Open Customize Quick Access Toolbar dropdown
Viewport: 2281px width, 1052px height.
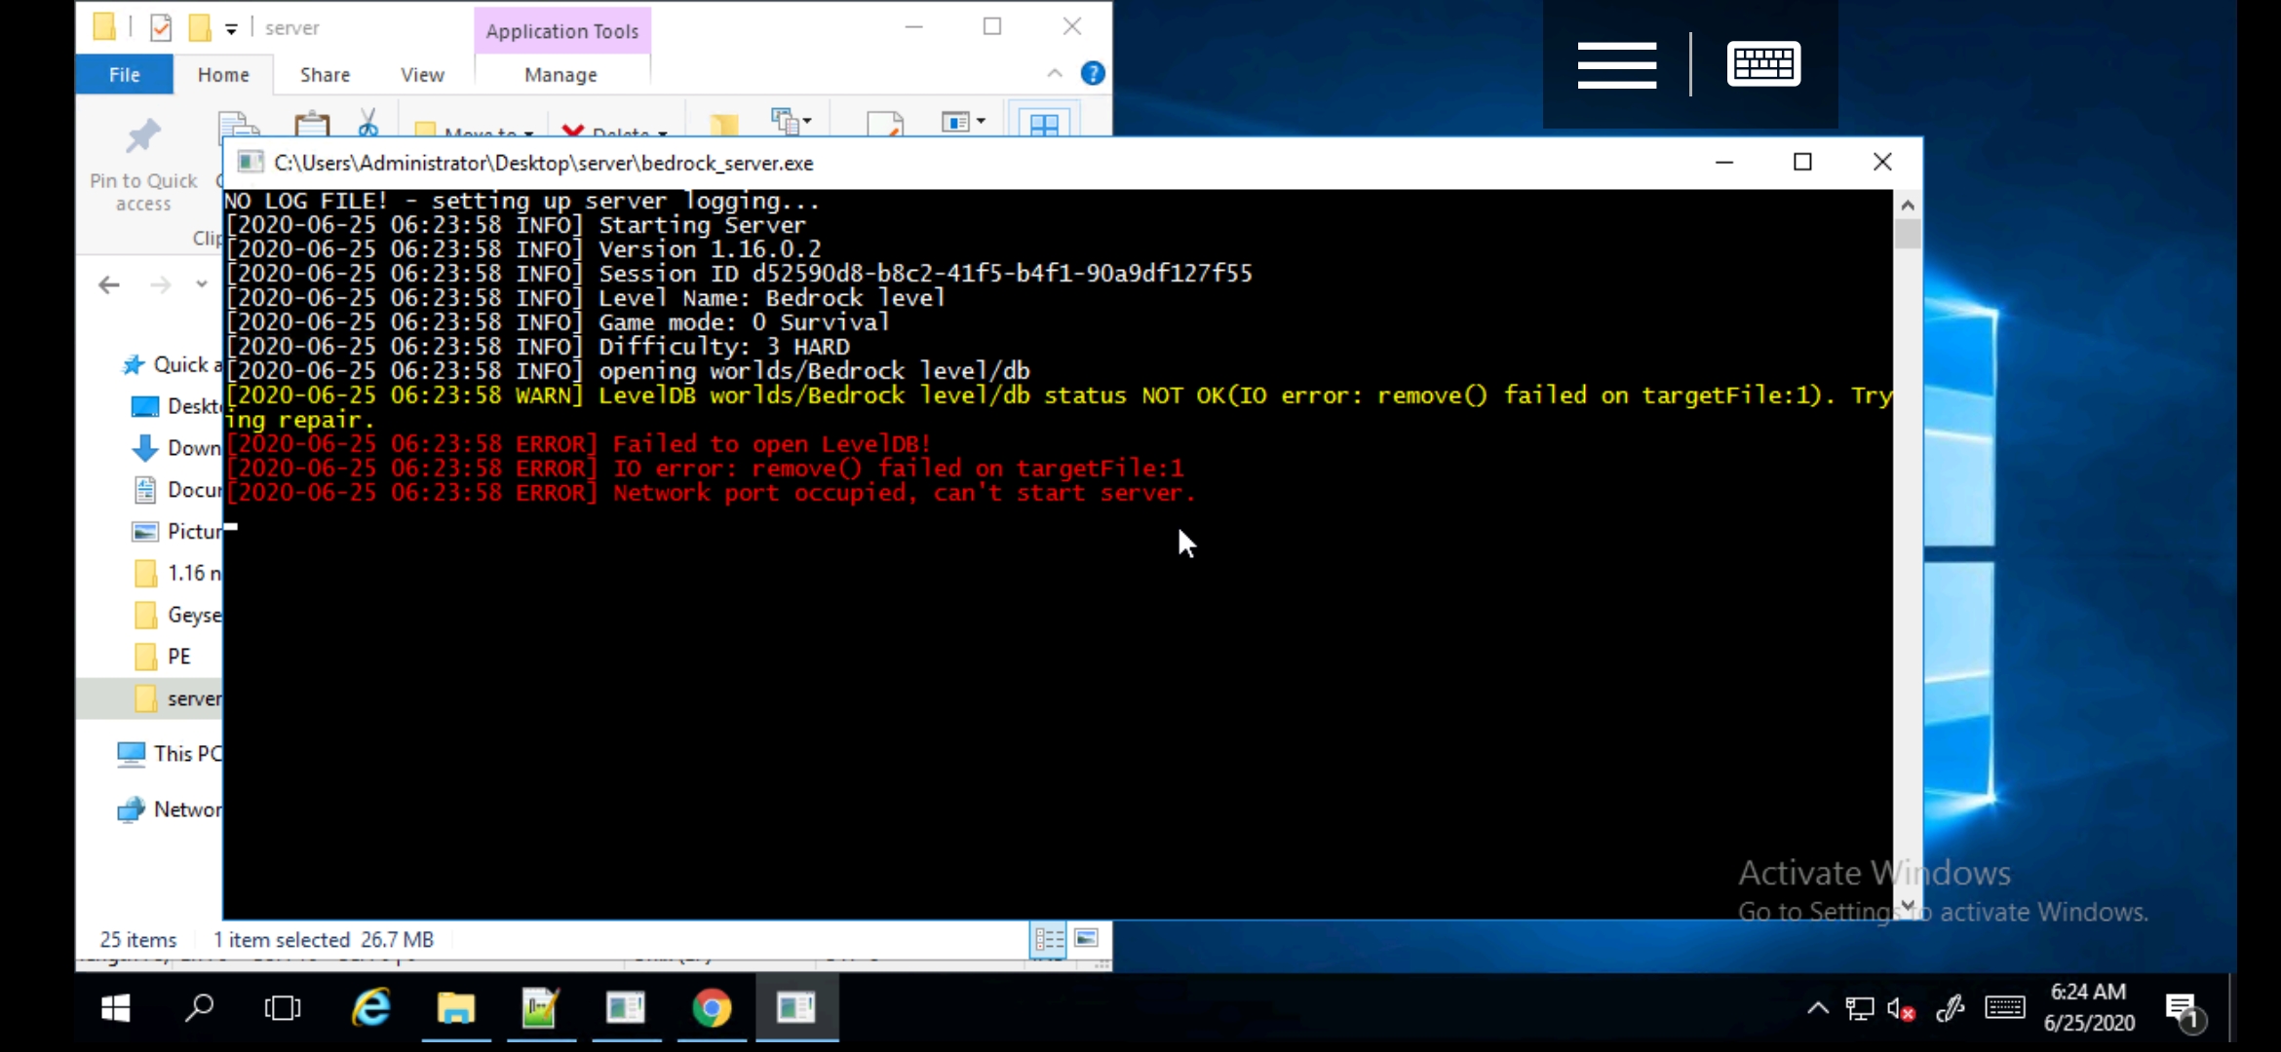pos(231,29)
